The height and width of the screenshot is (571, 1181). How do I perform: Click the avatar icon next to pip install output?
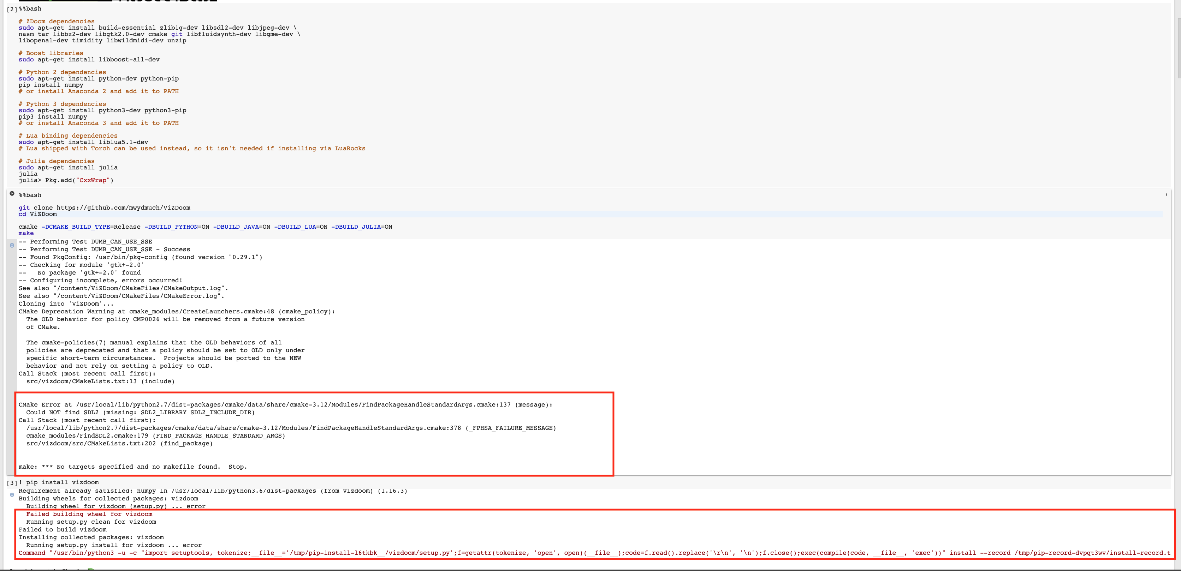tap(11, 494)
